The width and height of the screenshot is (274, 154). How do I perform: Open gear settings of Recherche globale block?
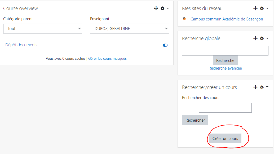[262, 38]
